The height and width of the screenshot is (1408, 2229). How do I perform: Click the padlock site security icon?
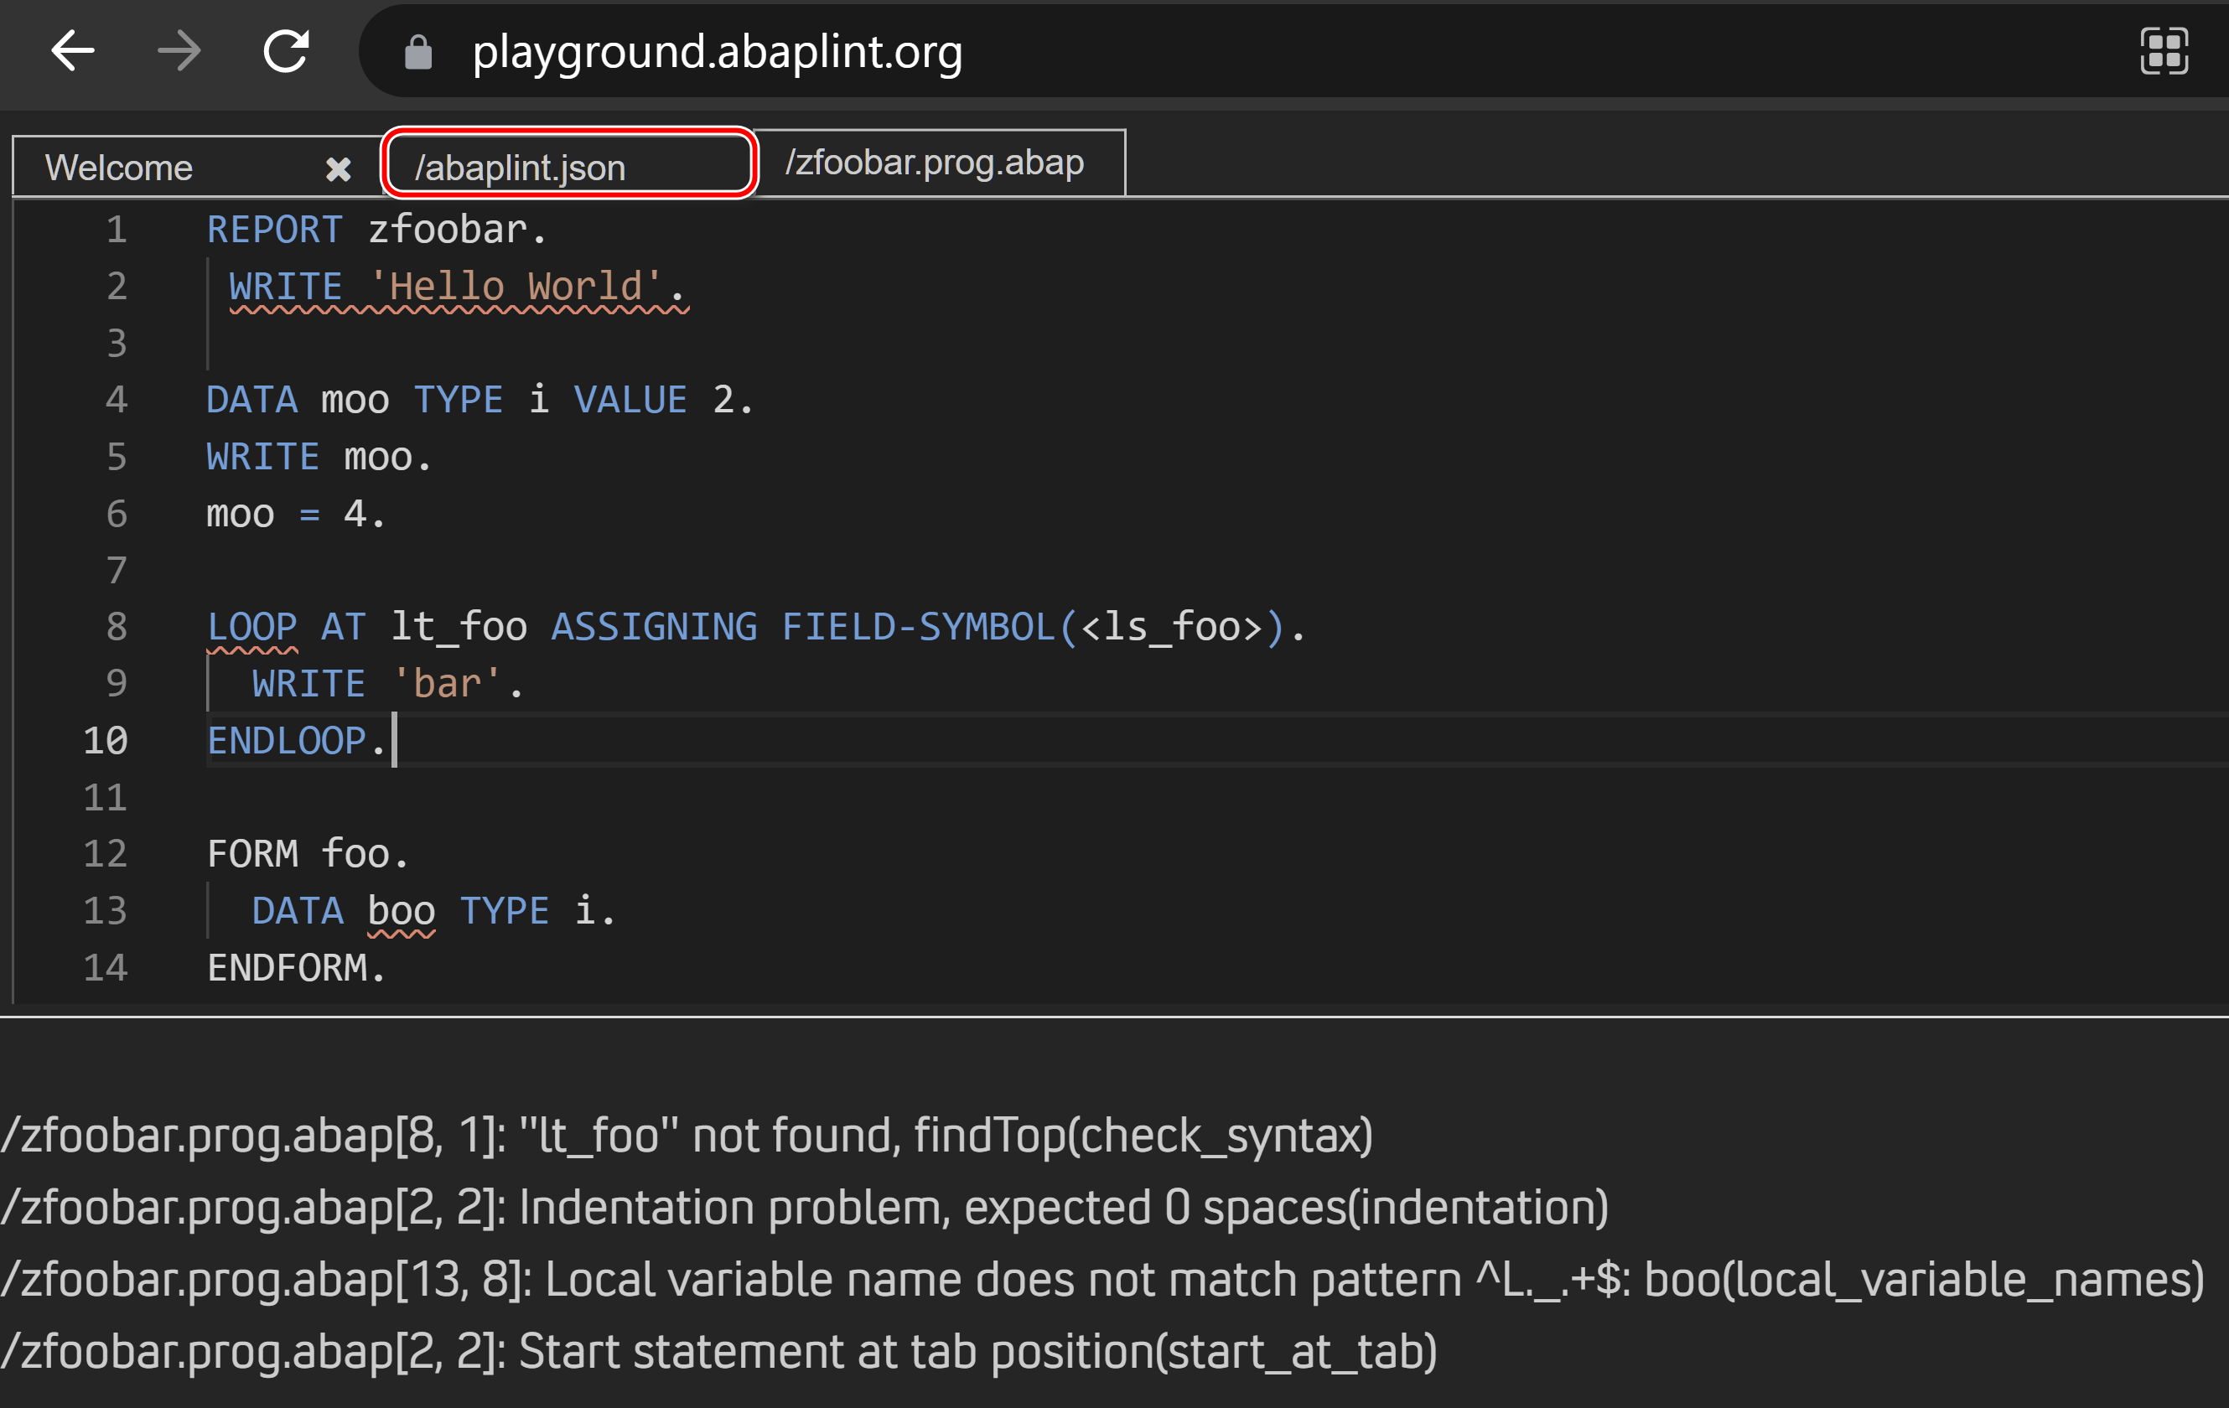pos(418,53)
